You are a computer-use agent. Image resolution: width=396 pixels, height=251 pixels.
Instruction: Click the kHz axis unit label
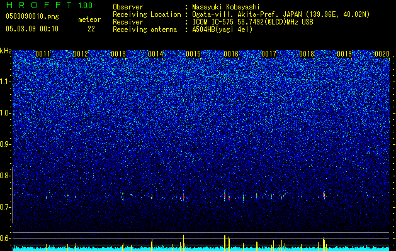6,51
